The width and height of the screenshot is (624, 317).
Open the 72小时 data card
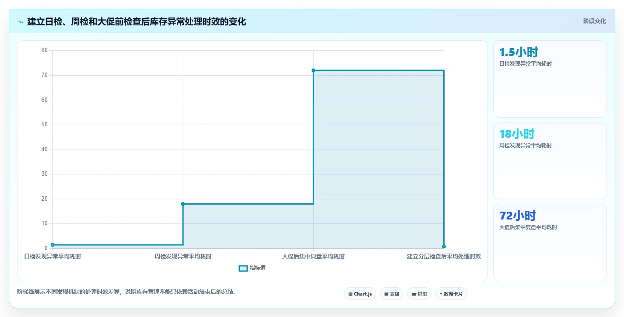550,243
